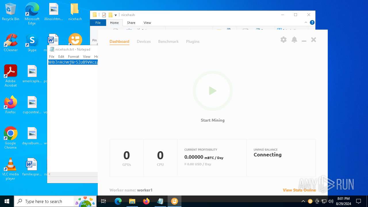
Task: Open the Benchmark tab
Action: pyautogui.click(x=168, y=41)
